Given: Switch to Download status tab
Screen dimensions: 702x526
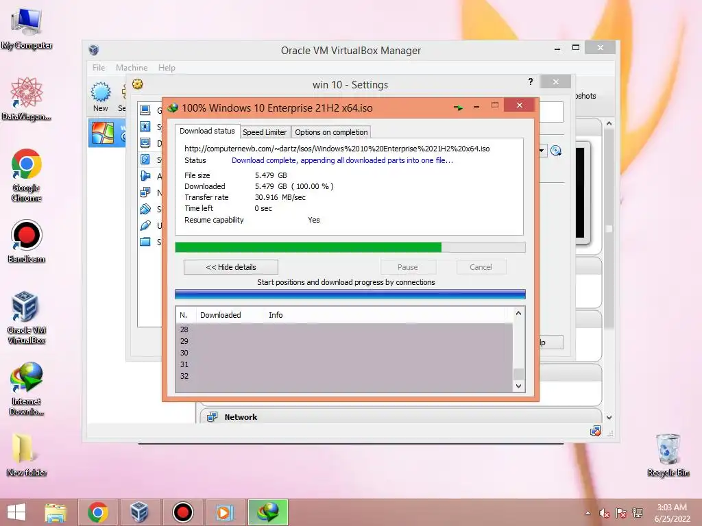Looking at the screenshot, I should click(x=207, y=131).
